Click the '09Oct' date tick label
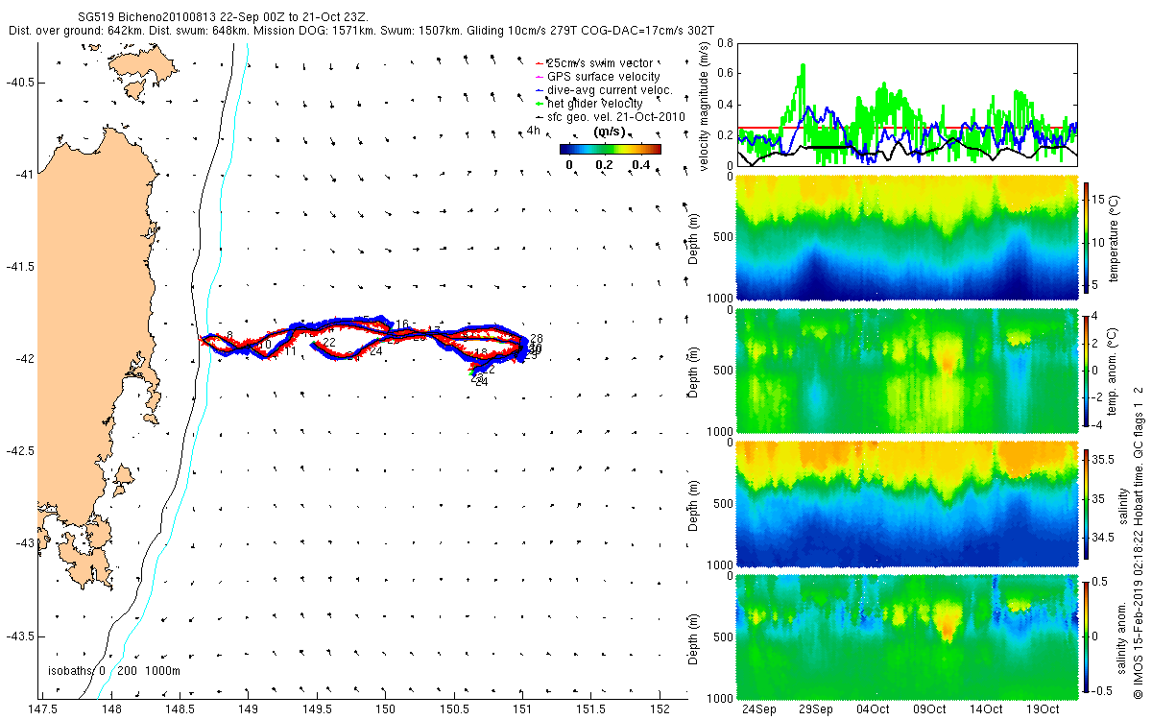Image resolution: width=1152 pixels, height=720 pixels. [929, 709]
